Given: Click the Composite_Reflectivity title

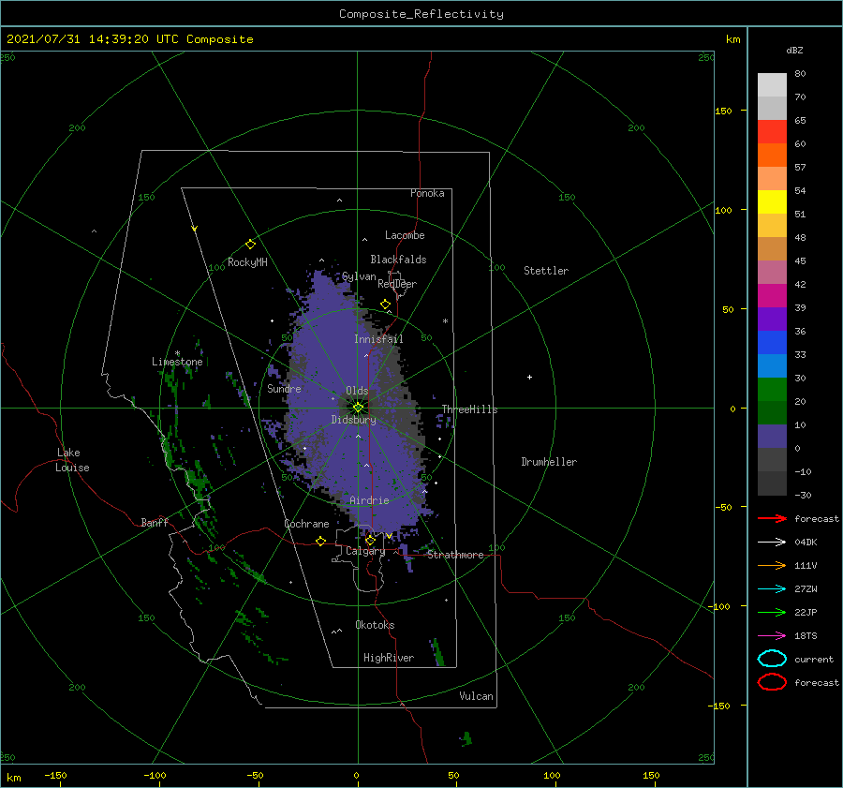Looking at the screenshot, I should coord(421,14).
